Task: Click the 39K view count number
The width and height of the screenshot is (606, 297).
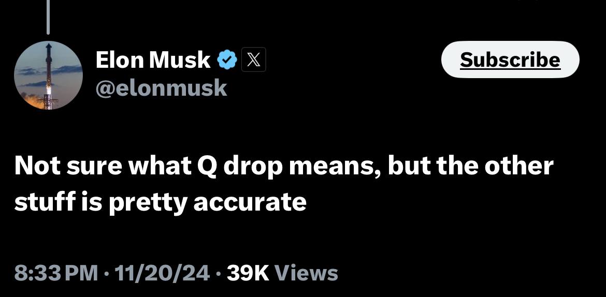Action: [248, 272]
